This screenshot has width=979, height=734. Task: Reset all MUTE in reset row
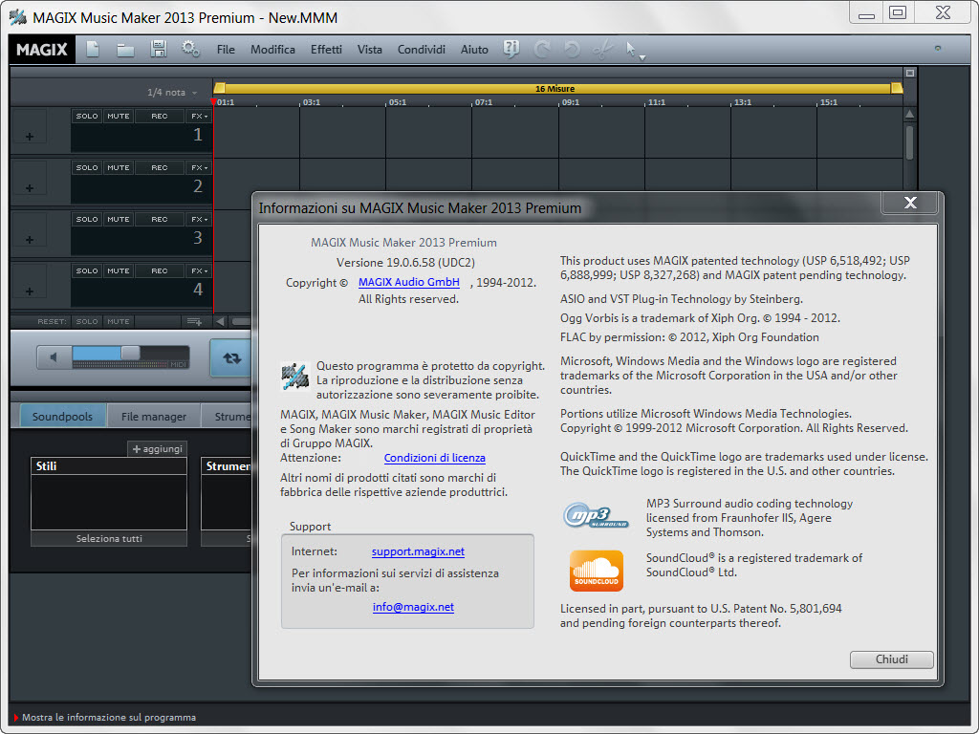pyautogui.click(x=118, y=321)
